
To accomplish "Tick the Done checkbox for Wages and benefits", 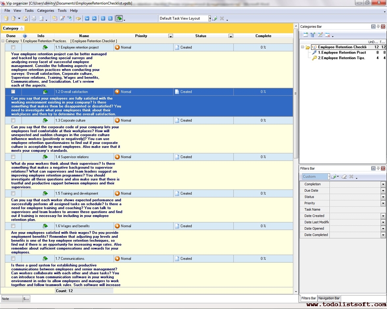I will [13, 226].
